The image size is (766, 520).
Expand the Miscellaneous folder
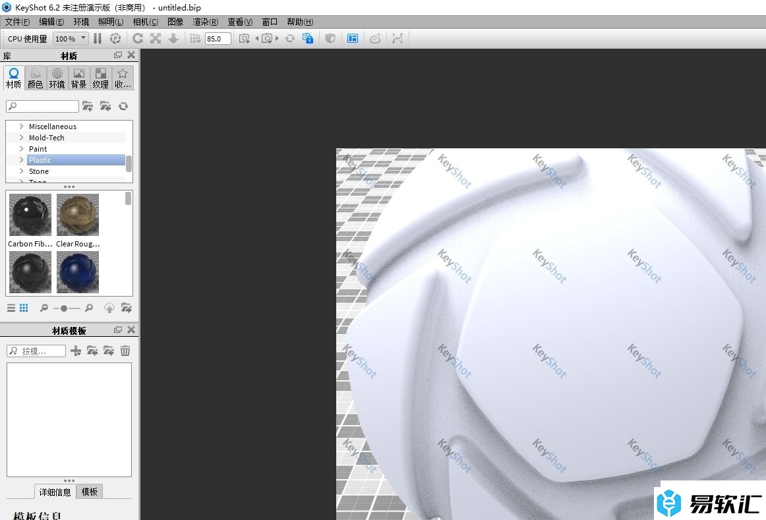[22, 126]
